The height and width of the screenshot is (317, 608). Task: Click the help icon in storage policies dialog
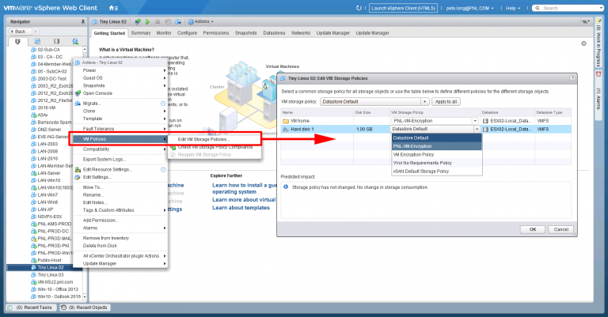[572, 78]
